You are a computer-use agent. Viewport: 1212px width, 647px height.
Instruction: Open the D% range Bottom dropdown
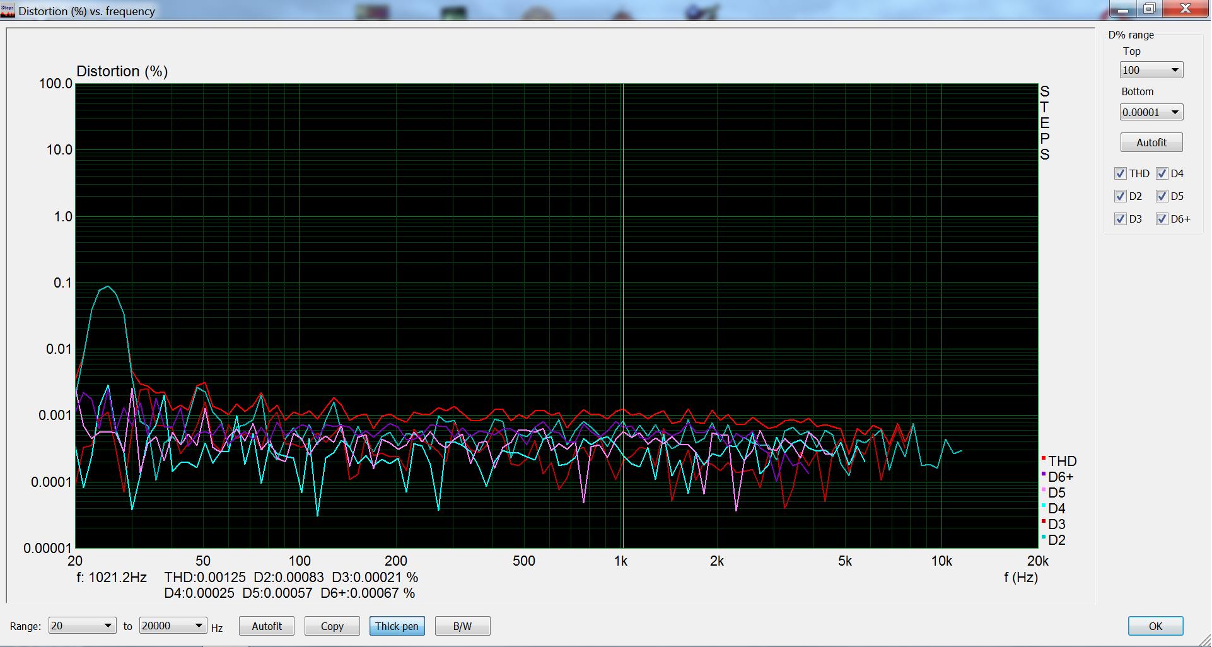[1151, 112]
